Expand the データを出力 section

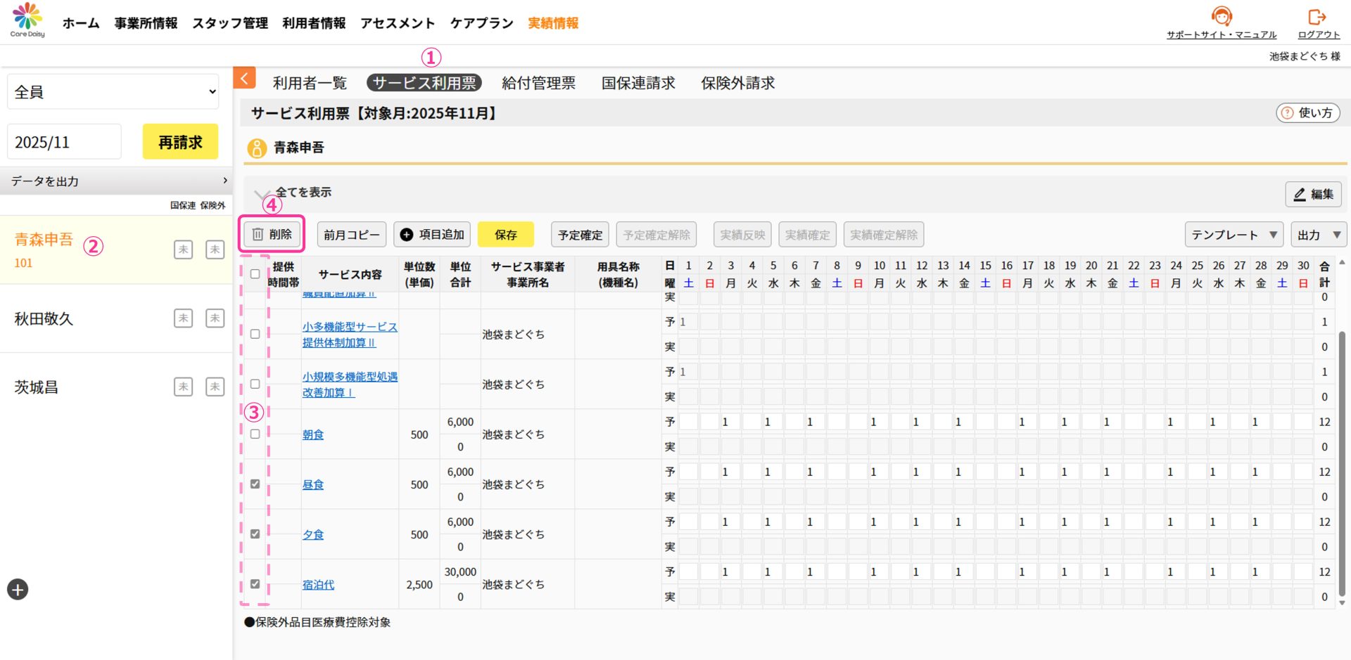116,181
